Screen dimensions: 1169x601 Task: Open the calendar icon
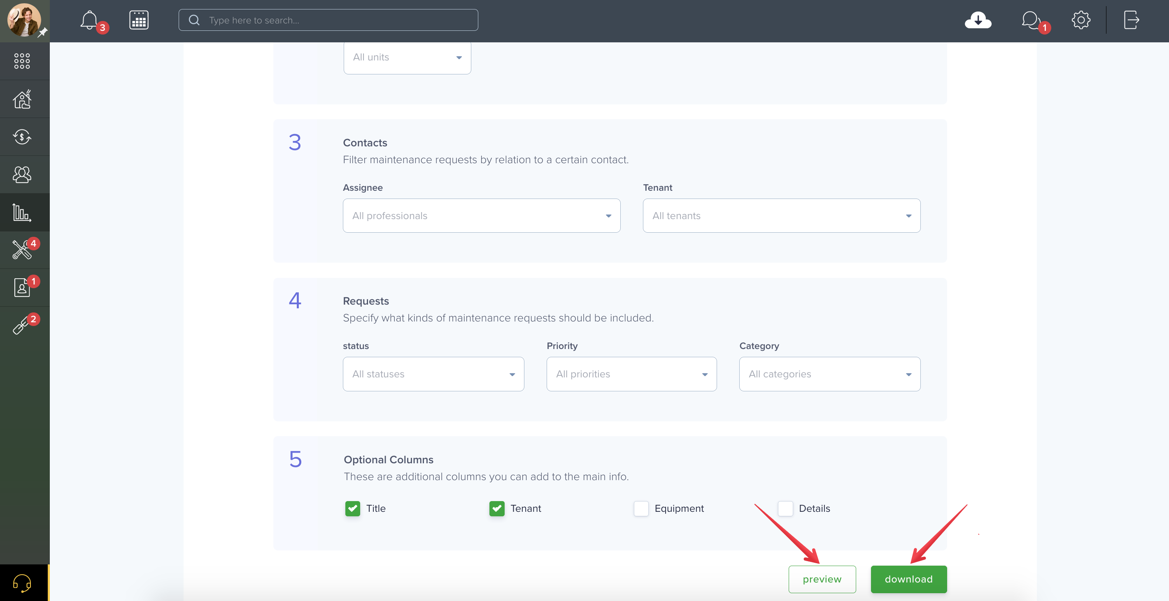click(x=139, y=21)
